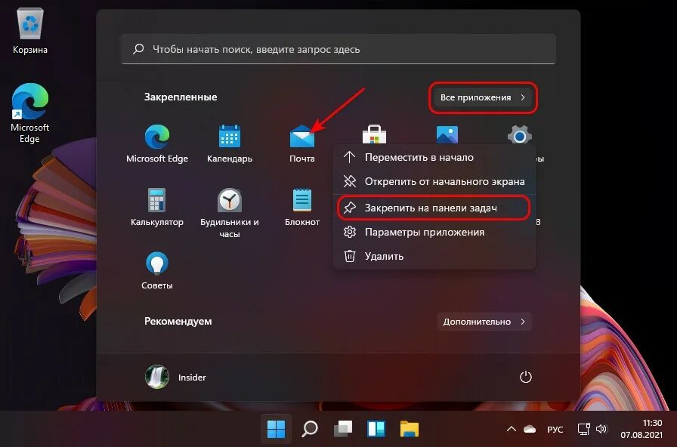The image size is (677, 447).
Task: Open Task View on the taskbar
Action: [x=343, y=429]
